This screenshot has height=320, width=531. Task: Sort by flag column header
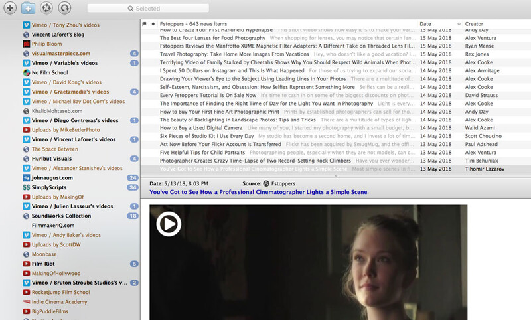coord(145,24)
